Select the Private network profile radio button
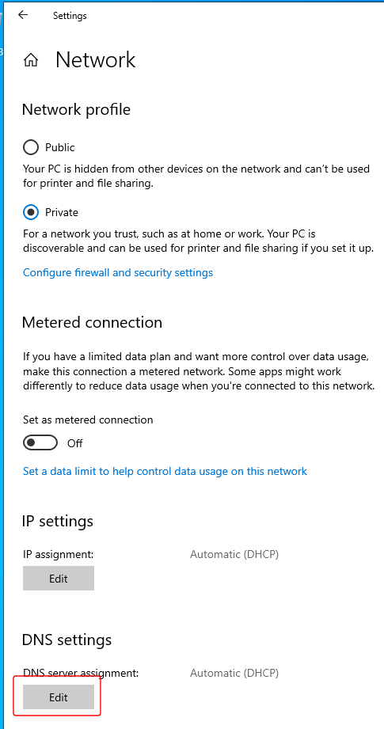384x729 pixels. (x=31, y=212)
